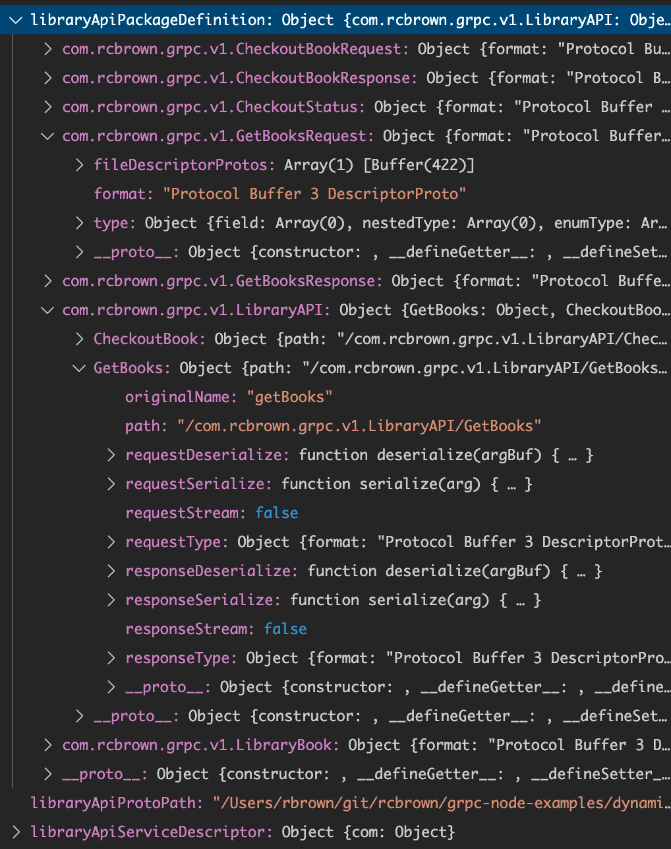The image size is (671, 849).
Task: Expand the responseType object
Action: pyautogui.click(x=111, y=658)
